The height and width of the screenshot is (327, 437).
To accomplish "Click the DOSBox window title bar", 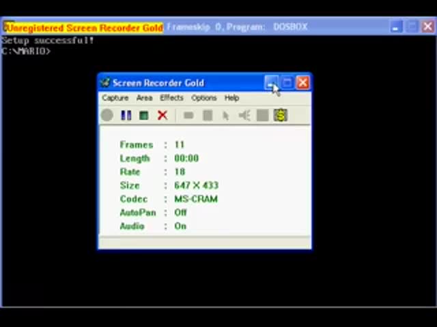I will point(273,27).
